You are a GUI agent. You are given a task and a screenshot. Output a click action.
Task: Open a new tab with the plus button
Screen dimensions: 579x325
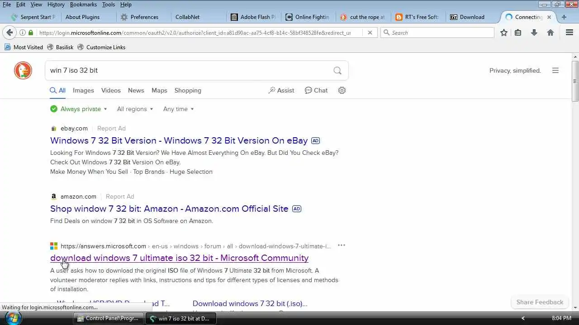tap(564, 17)
